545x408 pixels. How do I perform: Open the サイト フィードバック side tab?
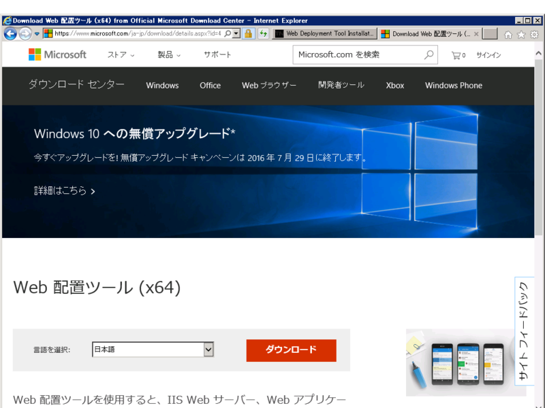[x=524, y=331]
